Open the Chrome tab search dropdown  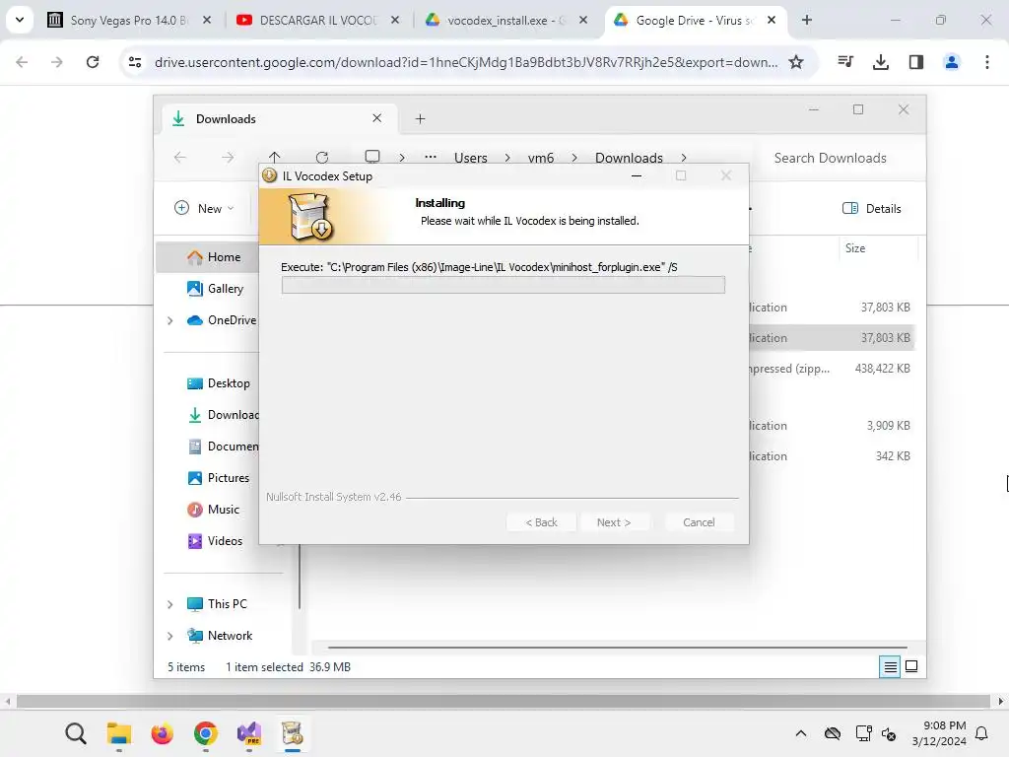pos(20,20)
